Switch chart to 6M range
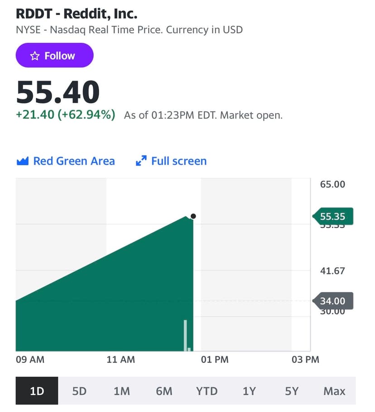Screen dimensions: 375x412 coord(164,391)
